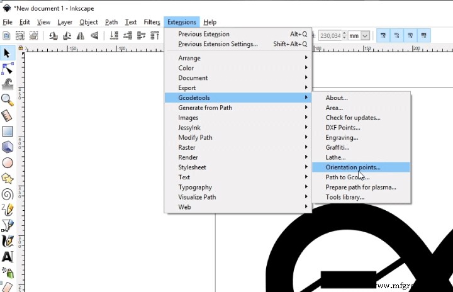Increase the height value using up stepper
The image size is (453, 292).
(x=344, y=33)
